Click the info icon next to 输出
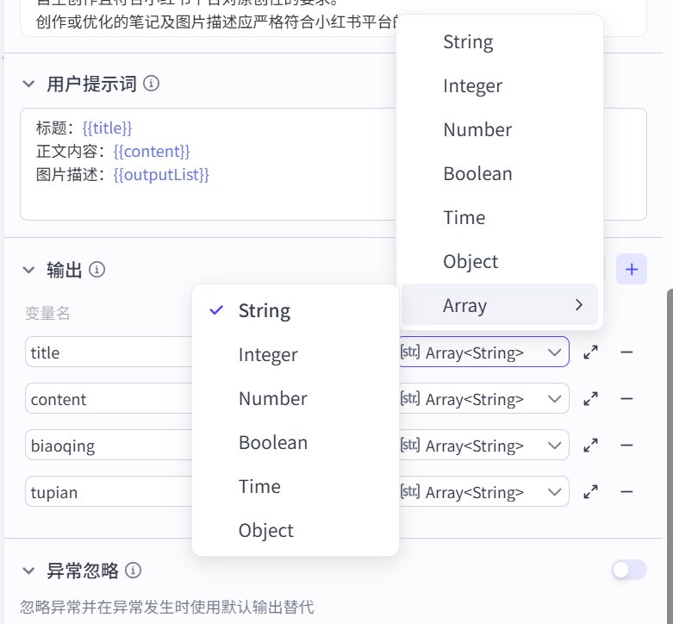 (97, 270)
